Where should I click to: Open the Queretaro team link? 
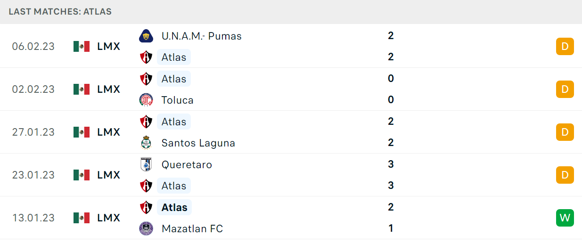tap(187, 164)
